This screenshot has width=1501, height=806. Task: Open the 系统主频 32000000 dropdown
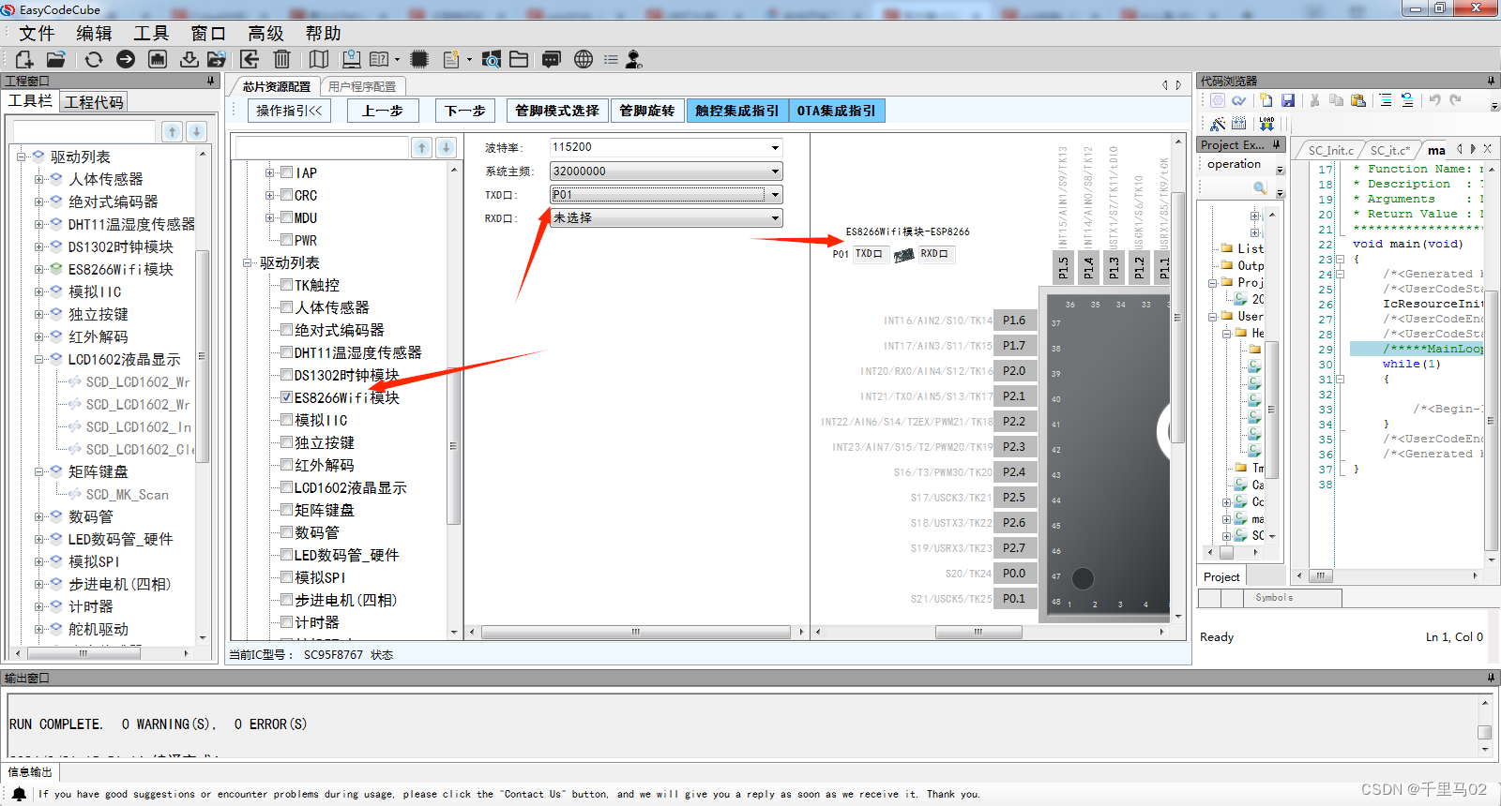coord(775,171)
